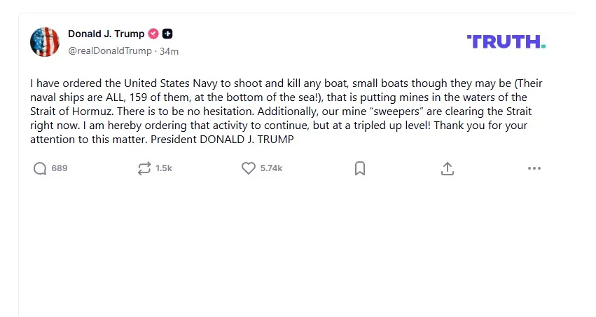ReTruth the post using the arrows icon
Viewport: 596px width, 317px height.
pyautogui.click(x=144, y=168)
